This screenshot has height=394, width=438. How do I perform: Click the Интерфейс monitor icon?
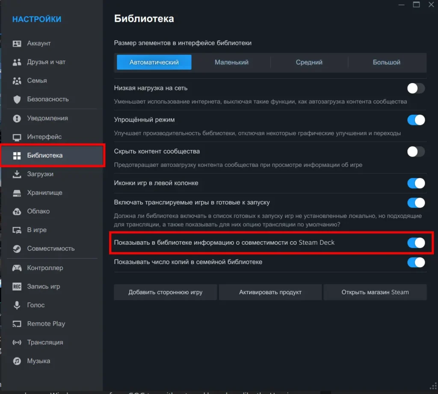coord(17,137)
